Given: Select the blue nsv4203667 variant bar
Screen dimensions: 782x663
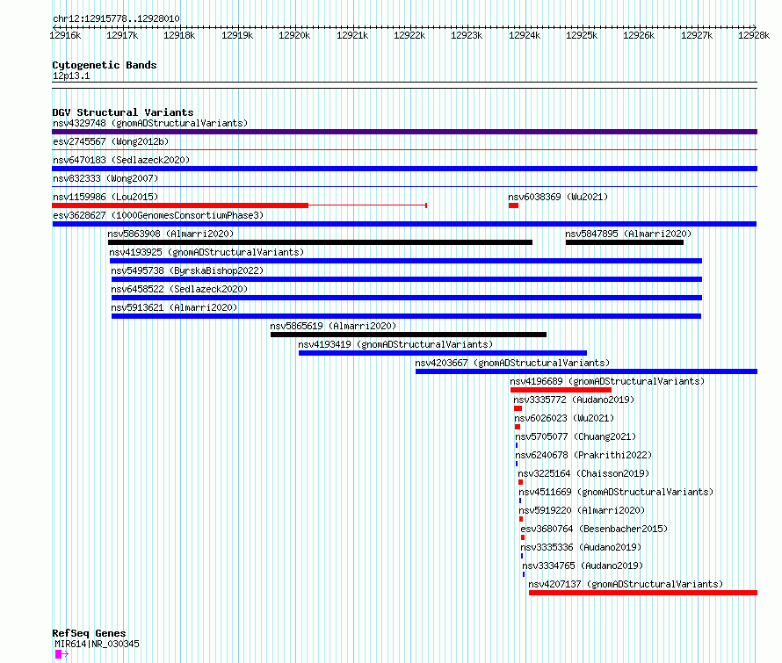Looking at the screenshot, I should [x=587, y=371].
